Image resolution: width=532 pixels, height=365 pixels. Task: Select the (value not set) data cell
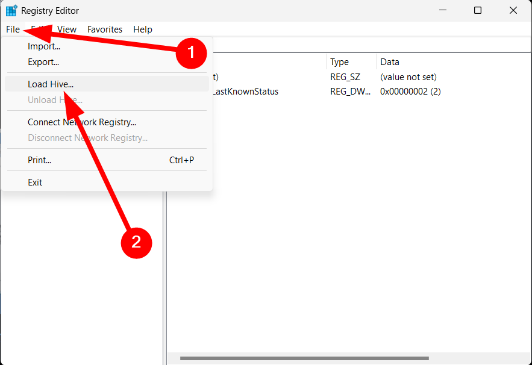coord(408,77)
